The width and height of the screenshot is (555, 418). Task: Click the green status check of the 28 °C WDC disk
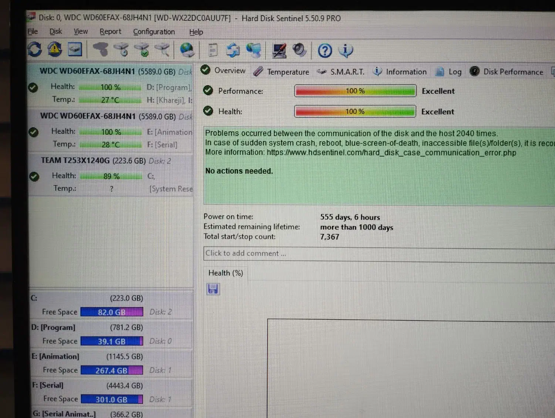click(x=34, y=132)
